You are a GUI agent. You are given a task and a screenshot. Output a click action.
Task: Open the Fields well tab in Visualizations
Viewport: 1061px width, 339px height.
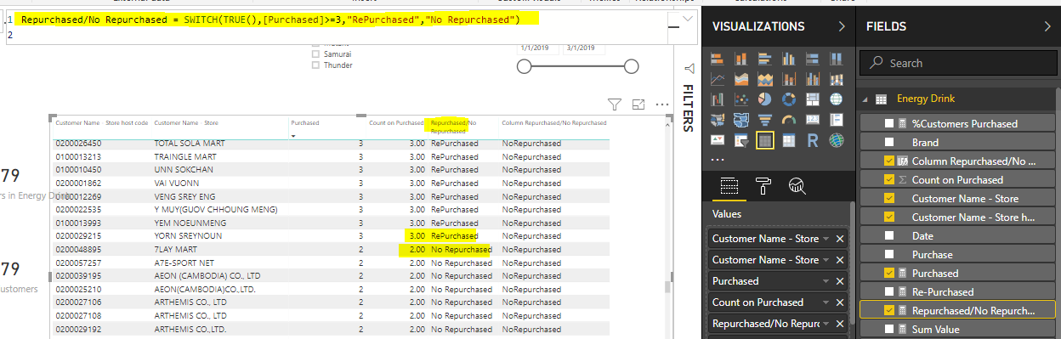729,186
